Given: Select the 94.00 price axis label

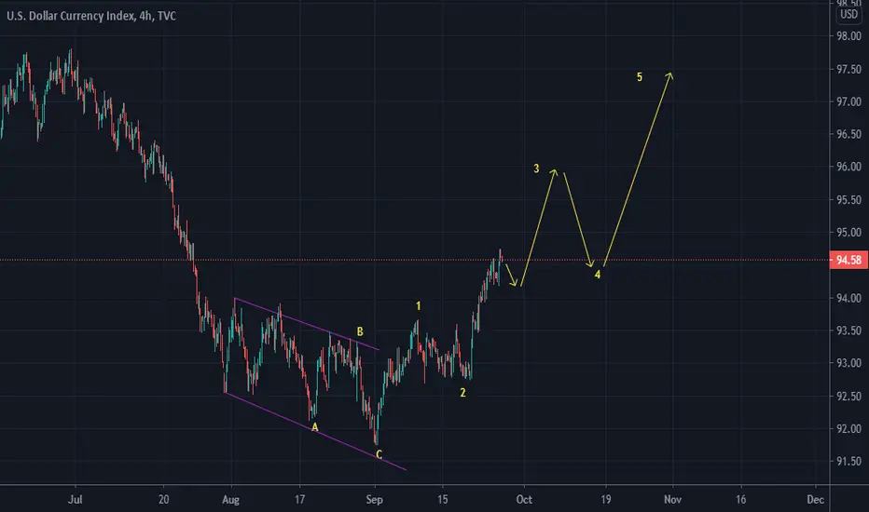Looking at the screenshot, I should coord(848,298).
